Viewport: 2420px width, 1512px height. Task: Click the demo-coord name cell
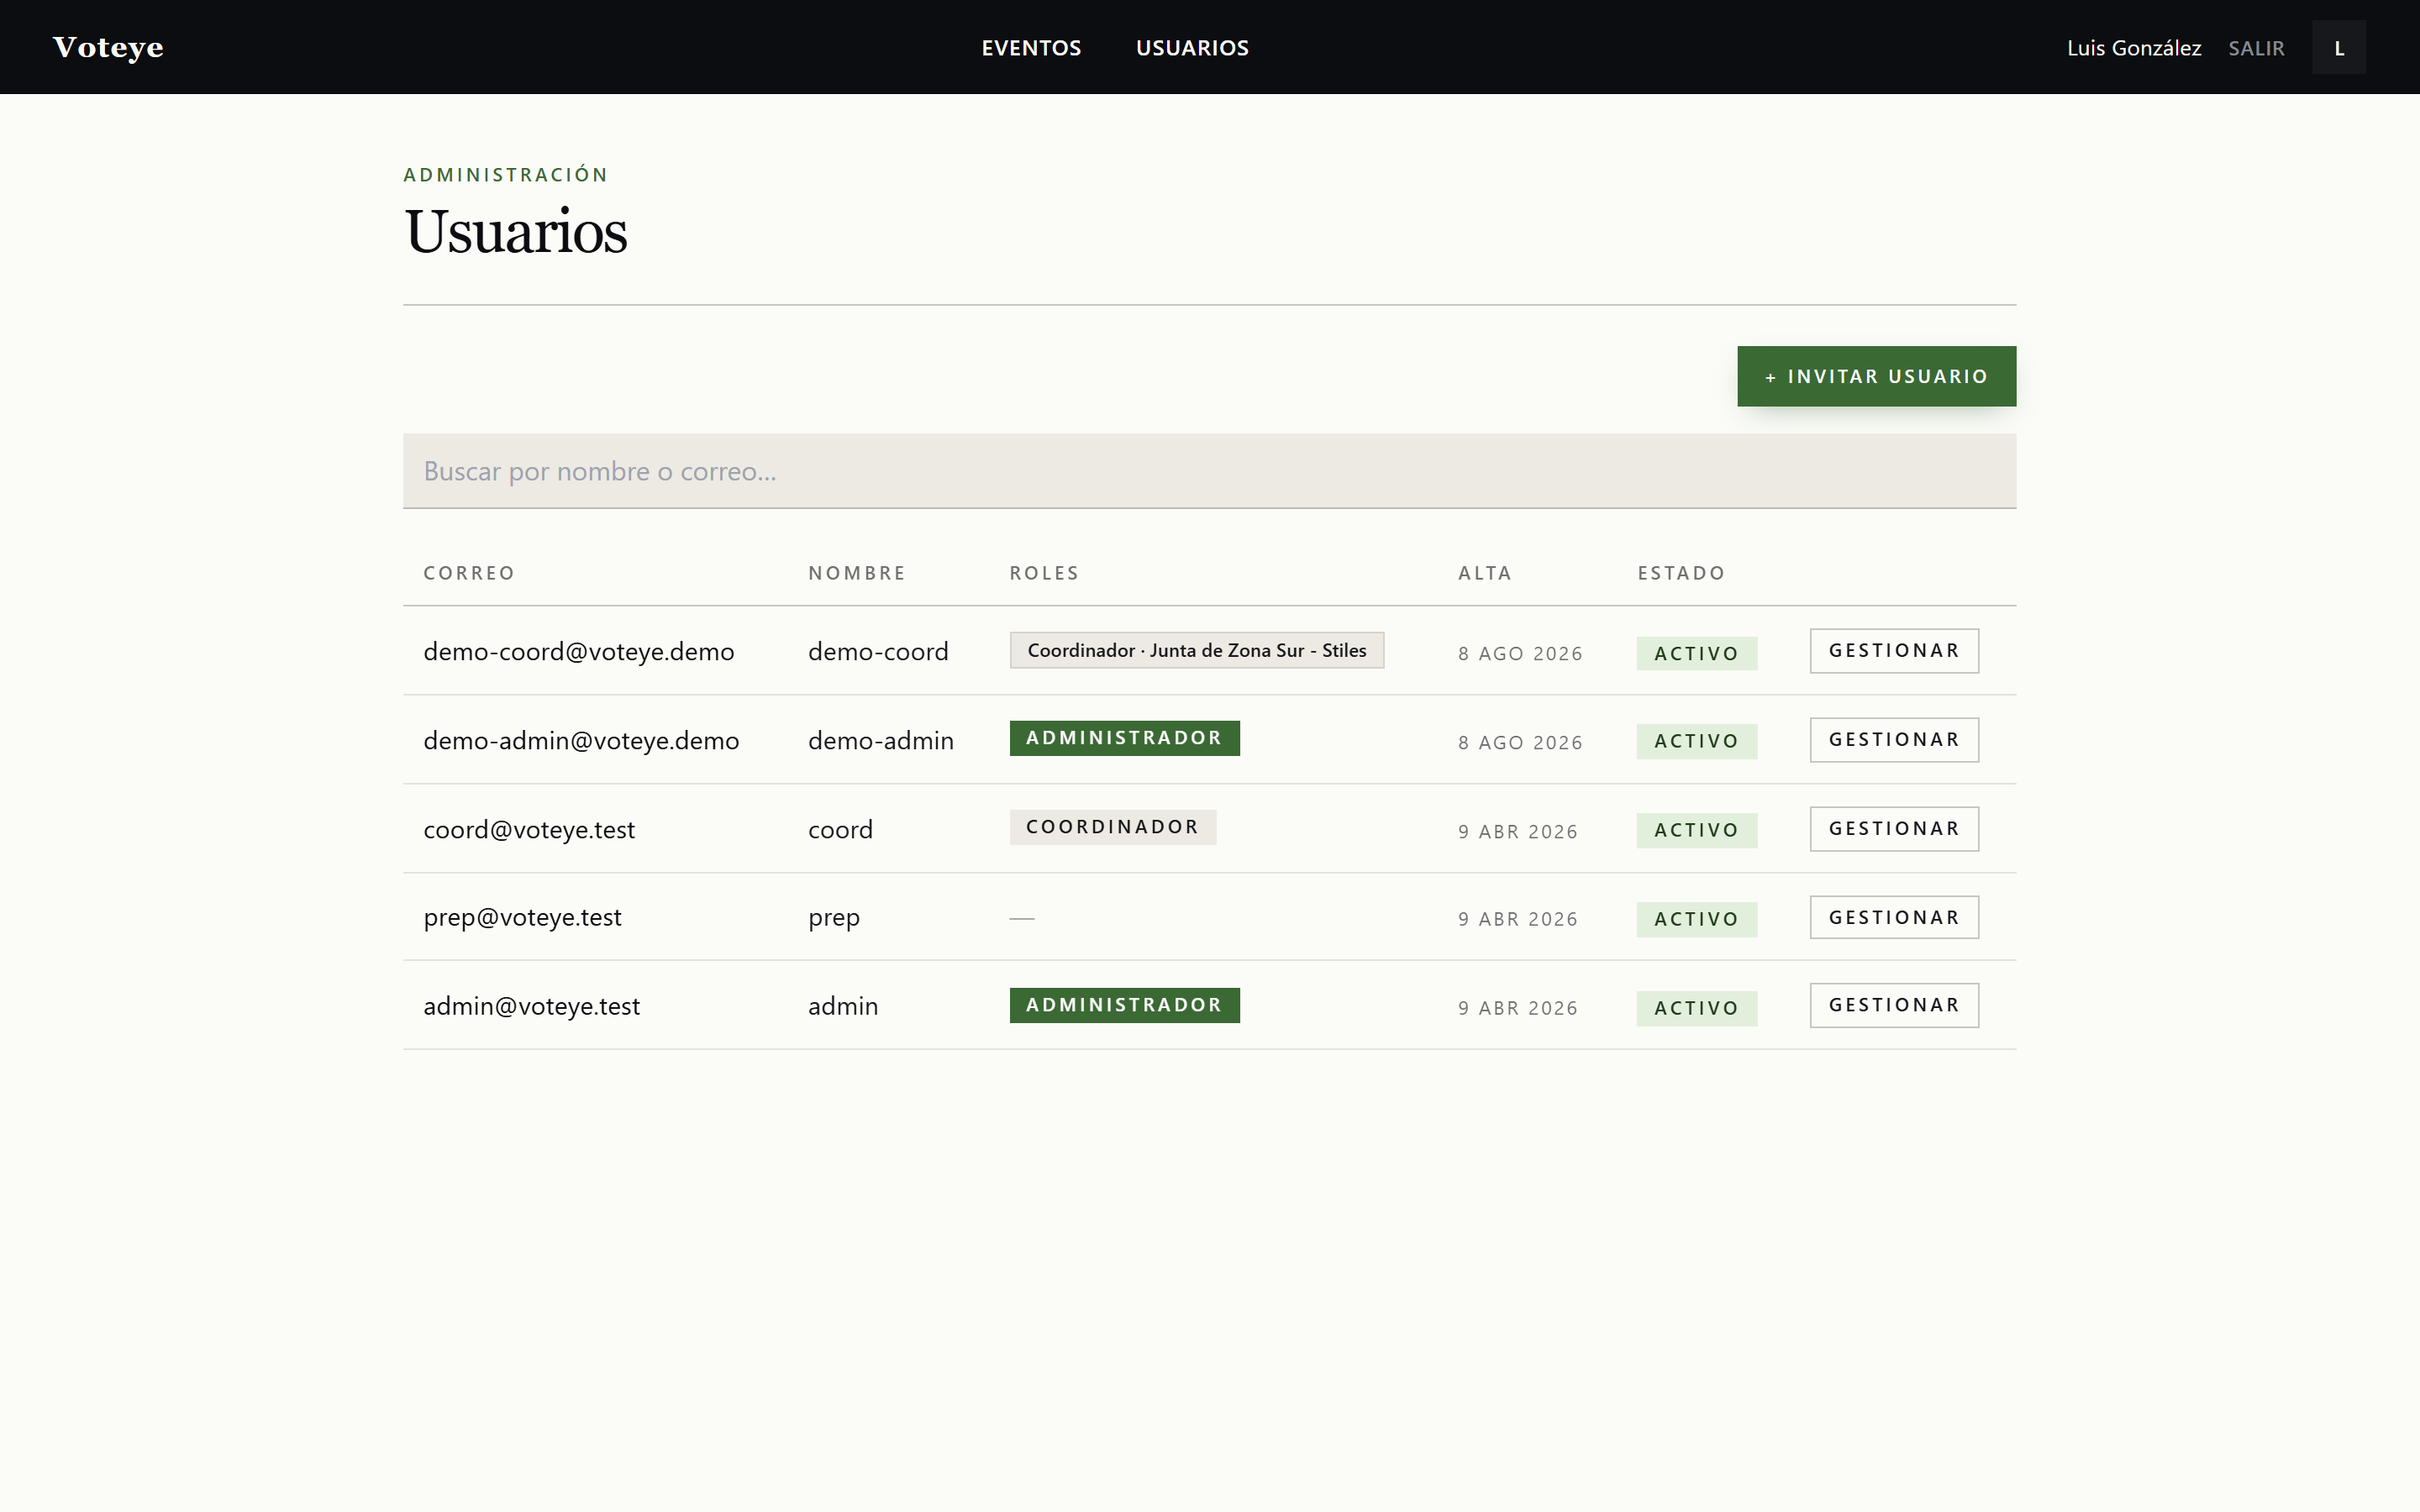pos(878,652)
